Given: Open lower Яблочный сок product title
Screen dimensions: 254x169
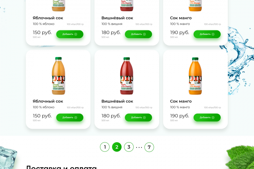Looking at the screenshot, I should coord(48,101).
